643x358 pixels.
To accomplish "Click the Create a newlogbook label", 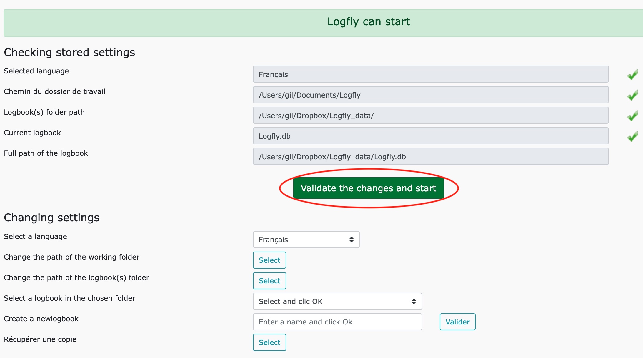I will pos(41,319).
